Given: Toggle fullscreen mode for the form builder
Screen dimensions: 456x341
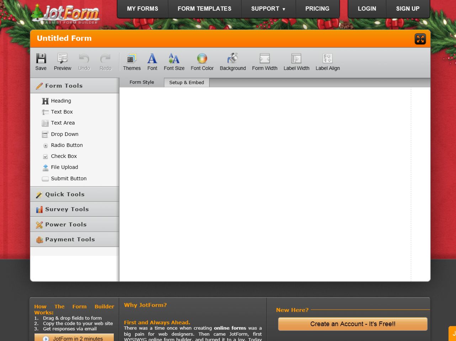Looking at the screenshot, I should tap(420, 39).
